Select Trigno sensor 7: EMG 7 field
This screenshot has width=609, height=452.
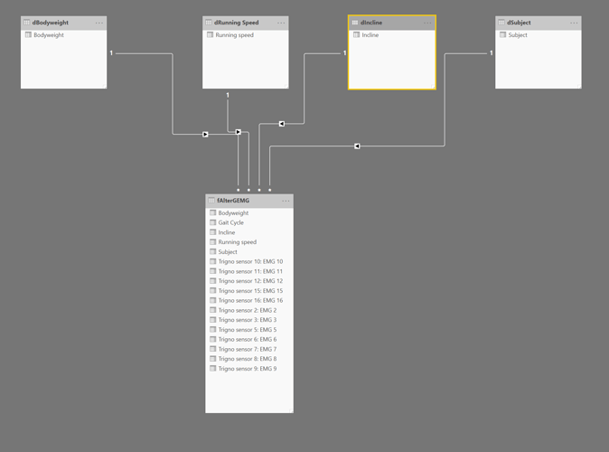(249, 349)
